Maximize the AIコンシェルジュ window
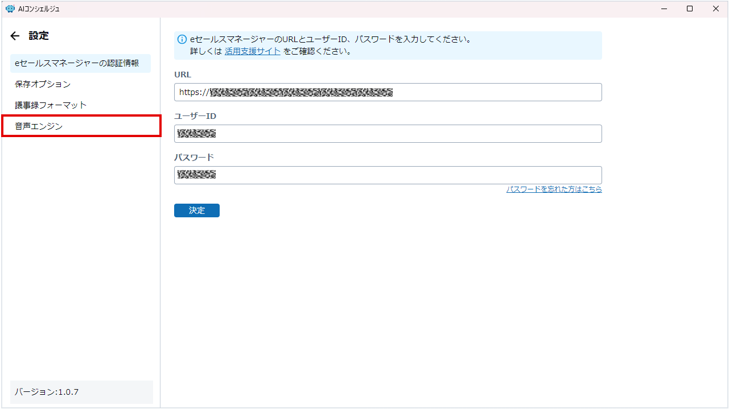 (x=690, y=9)
